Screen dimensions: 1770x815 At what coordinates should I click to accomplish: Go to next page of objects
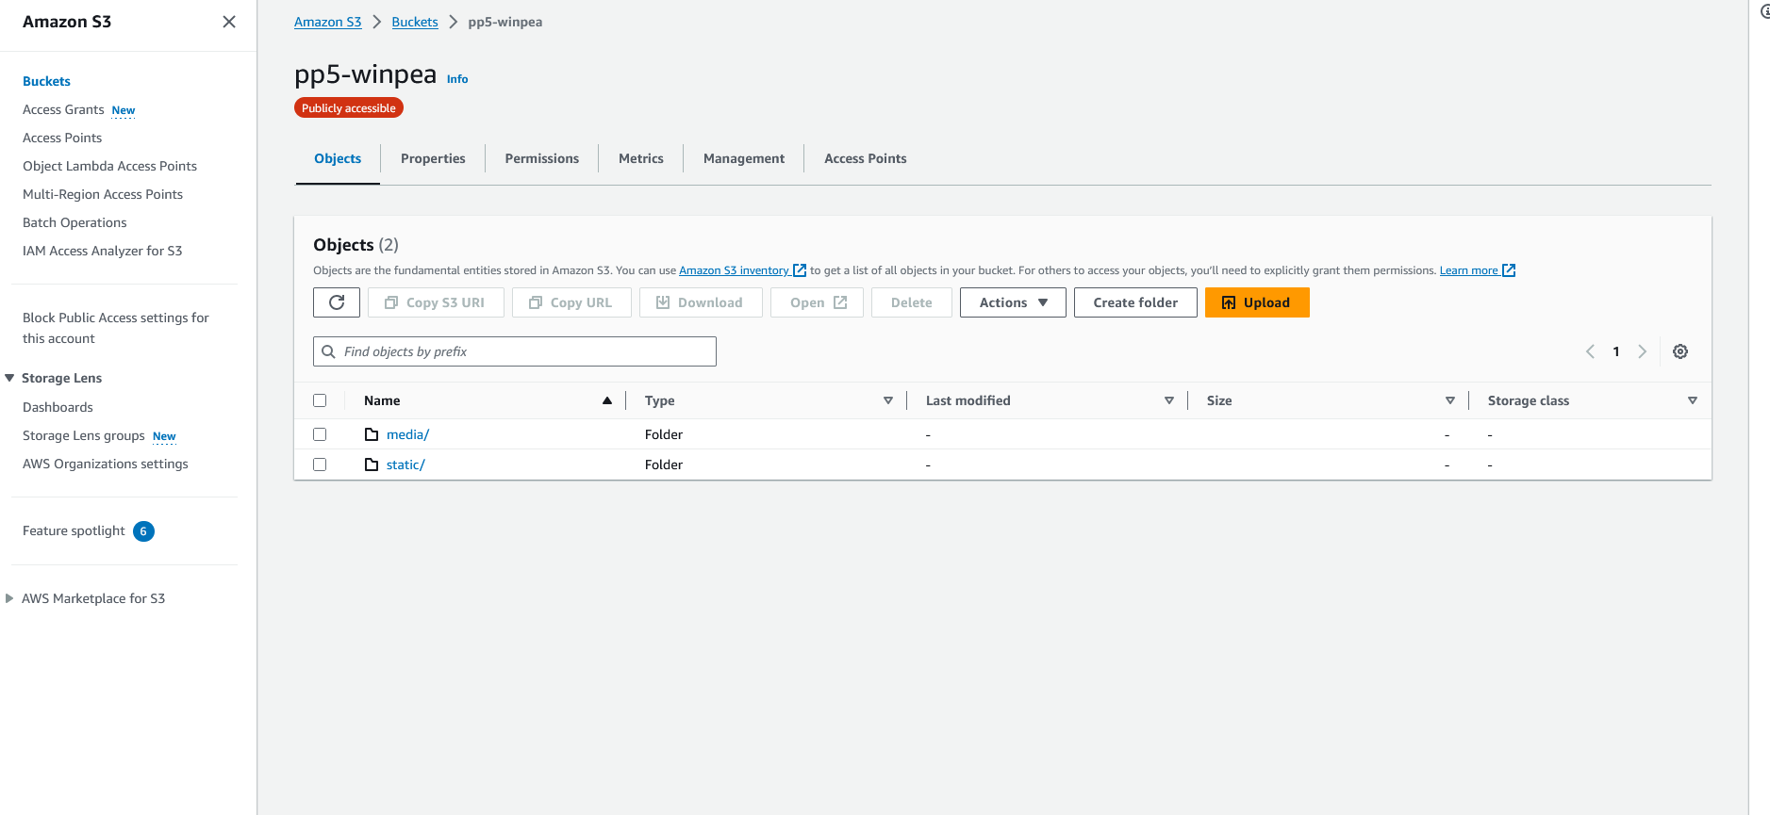click(x=1642, y=351)
